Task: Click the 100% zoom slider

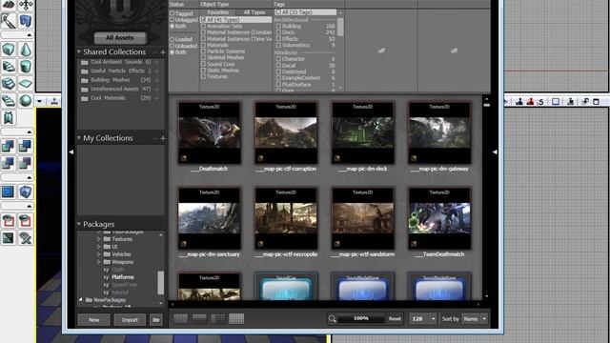Action: click(360, 319)
